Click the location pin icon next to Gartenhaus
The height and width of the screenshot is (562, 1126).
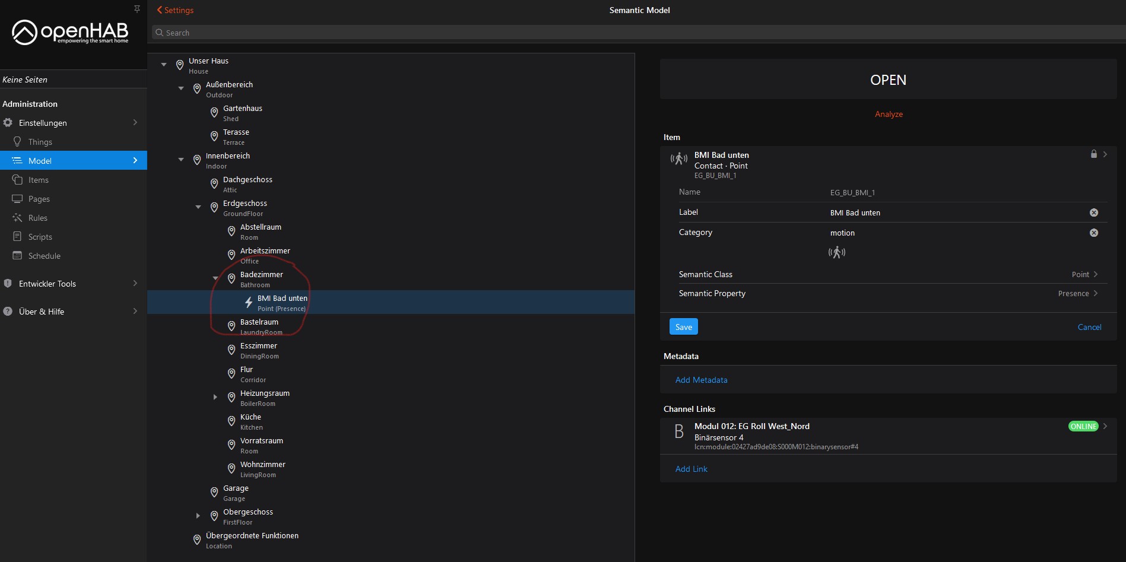pos(214,113)
